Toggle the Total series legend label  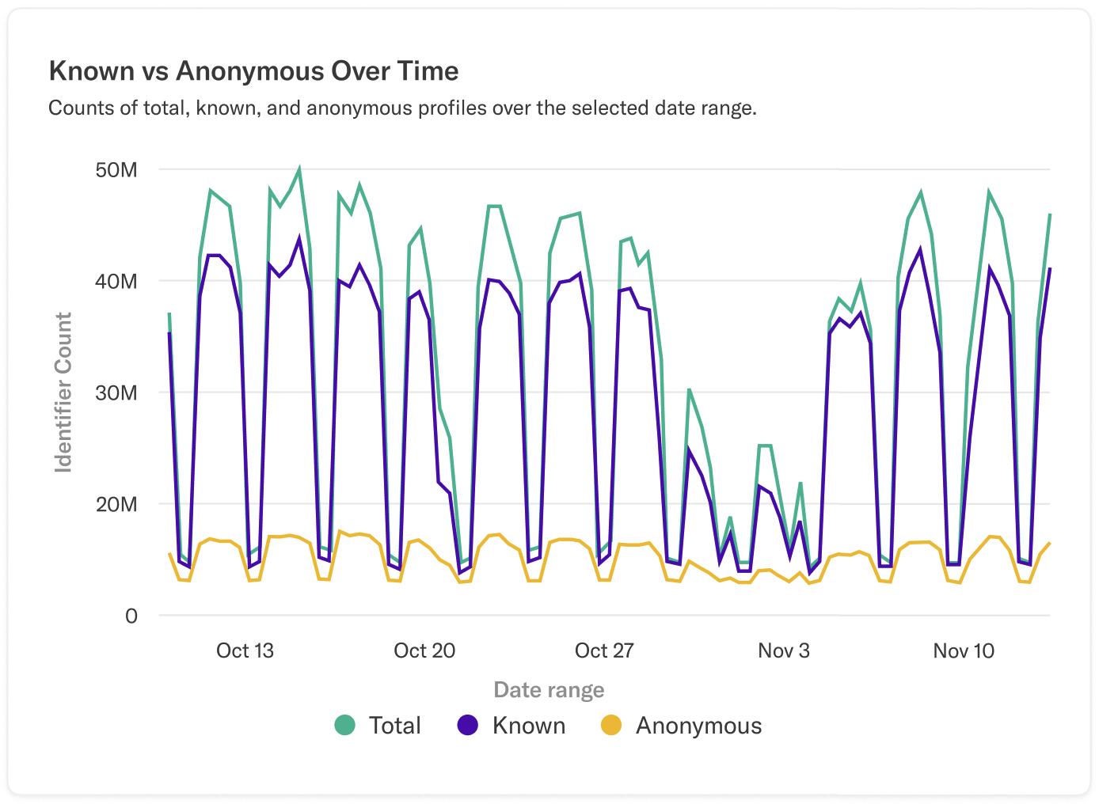pos(394,726)
